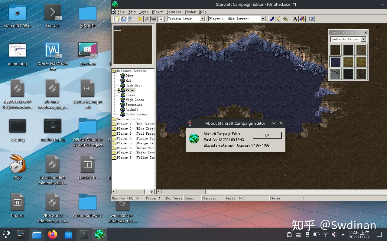387x241 pixels.
Task: Collapse the Badlands Terrain tree folder
Action: (x=114, y=71)
